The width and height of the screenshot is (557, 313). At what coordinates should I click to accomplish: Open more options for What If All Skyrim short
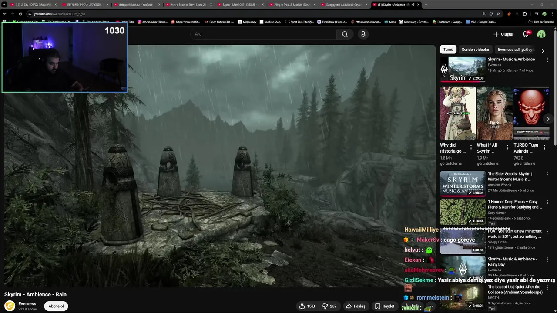coord(507,147)
